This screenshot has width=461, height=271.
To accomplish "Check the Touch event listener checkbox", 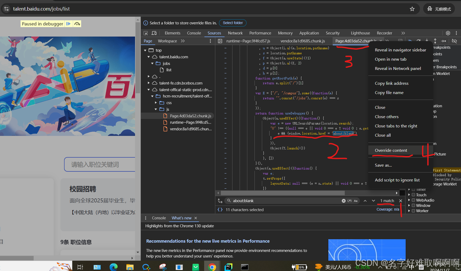I will pos(413,195).
